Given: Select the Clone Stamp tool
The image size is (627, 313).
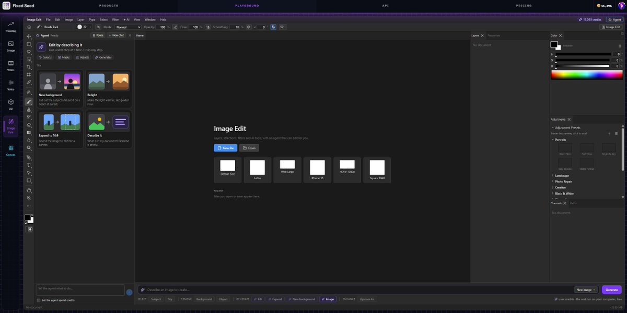Looking at the screenshot, I should click(29, 110).
